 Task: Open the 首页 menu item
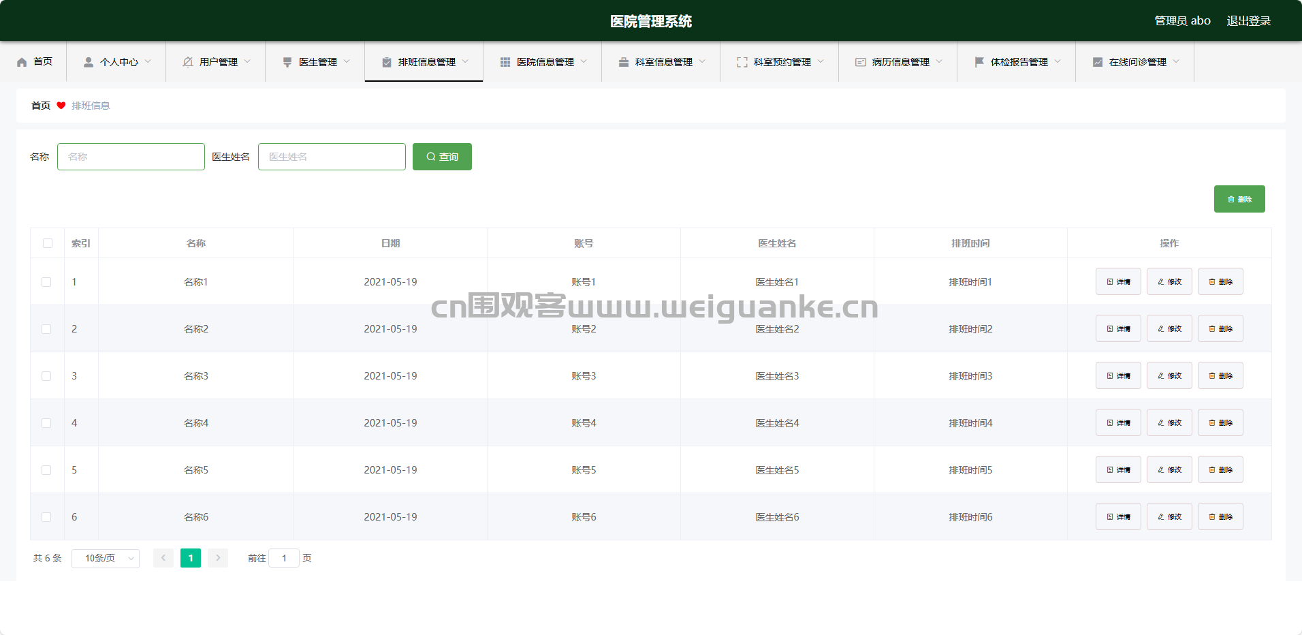[x=33, y=62]
